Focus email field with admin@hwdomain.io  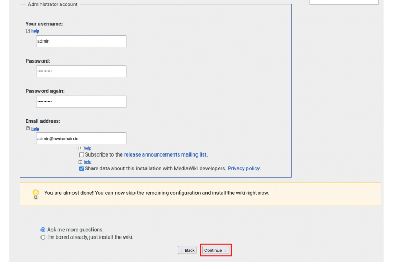[81, 138]
